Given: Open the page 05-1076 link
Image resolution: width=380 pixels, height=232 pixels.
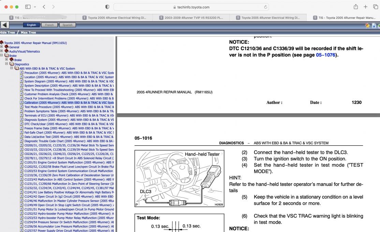Looking at the screenshot, I should point(325,55).
